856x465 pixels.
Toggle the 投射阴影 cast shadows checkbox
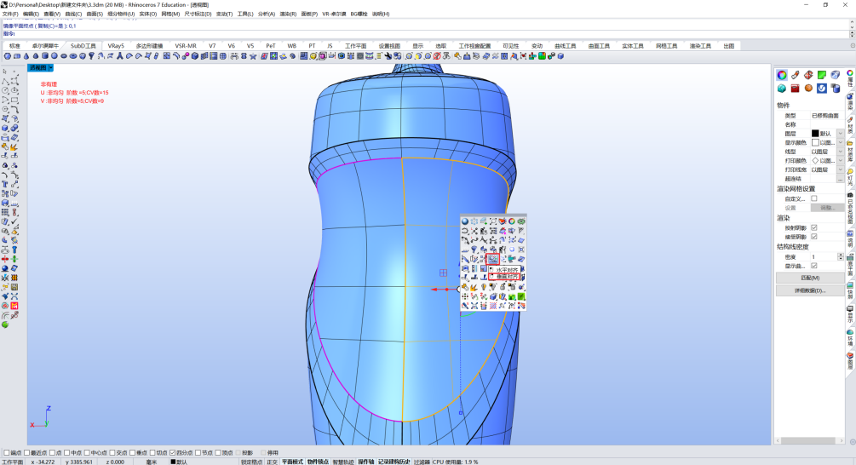(814, 227)
